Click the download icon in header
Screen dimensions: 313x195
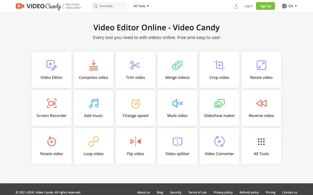236,6
